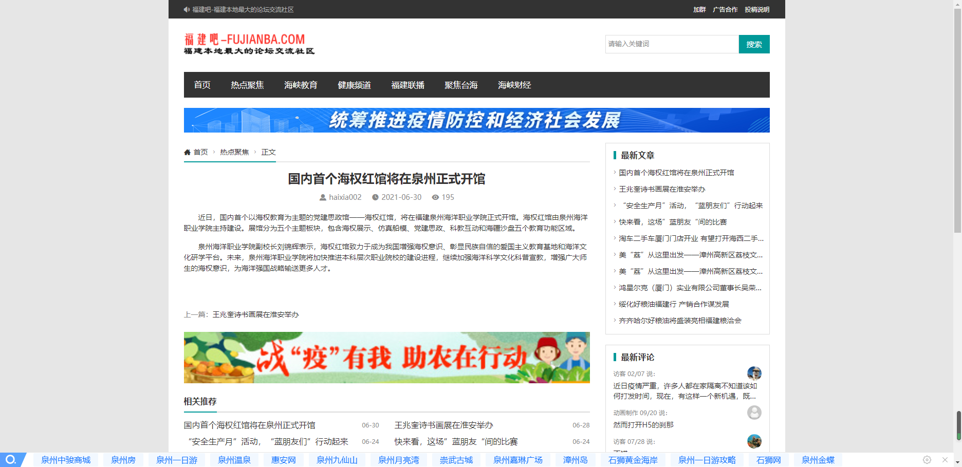Click the author user icon beside haixia002
Screen dimensions: 962x467
point(323,197)
